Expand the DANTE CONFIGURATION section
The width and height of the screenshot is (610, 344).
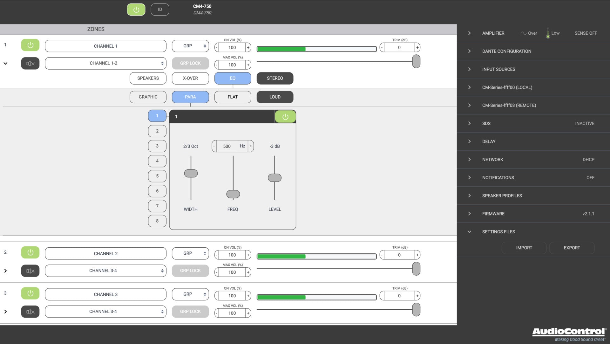point(506,51)
